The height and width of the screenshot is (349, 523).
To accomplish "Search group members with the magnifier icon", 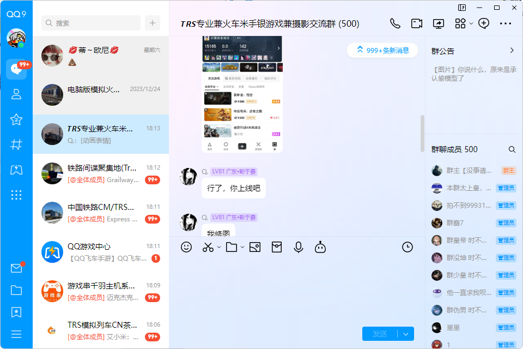I will [512, 149].
